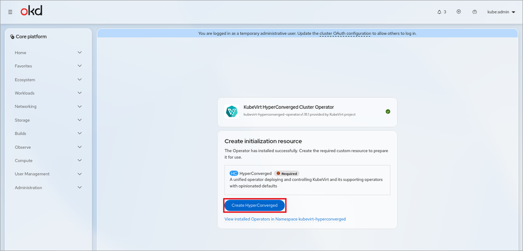The image size is (523, 251).
Task: Expand the Ecosystem chevron
Action: point(80,79)
